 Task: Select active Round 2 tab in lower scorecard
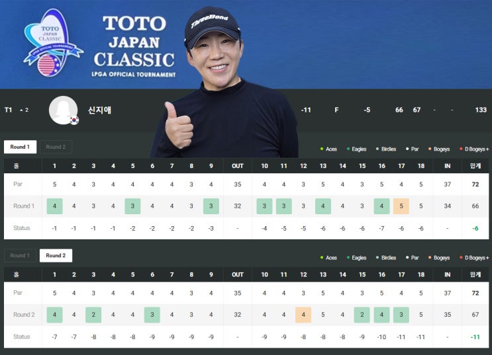click(56, 256)
